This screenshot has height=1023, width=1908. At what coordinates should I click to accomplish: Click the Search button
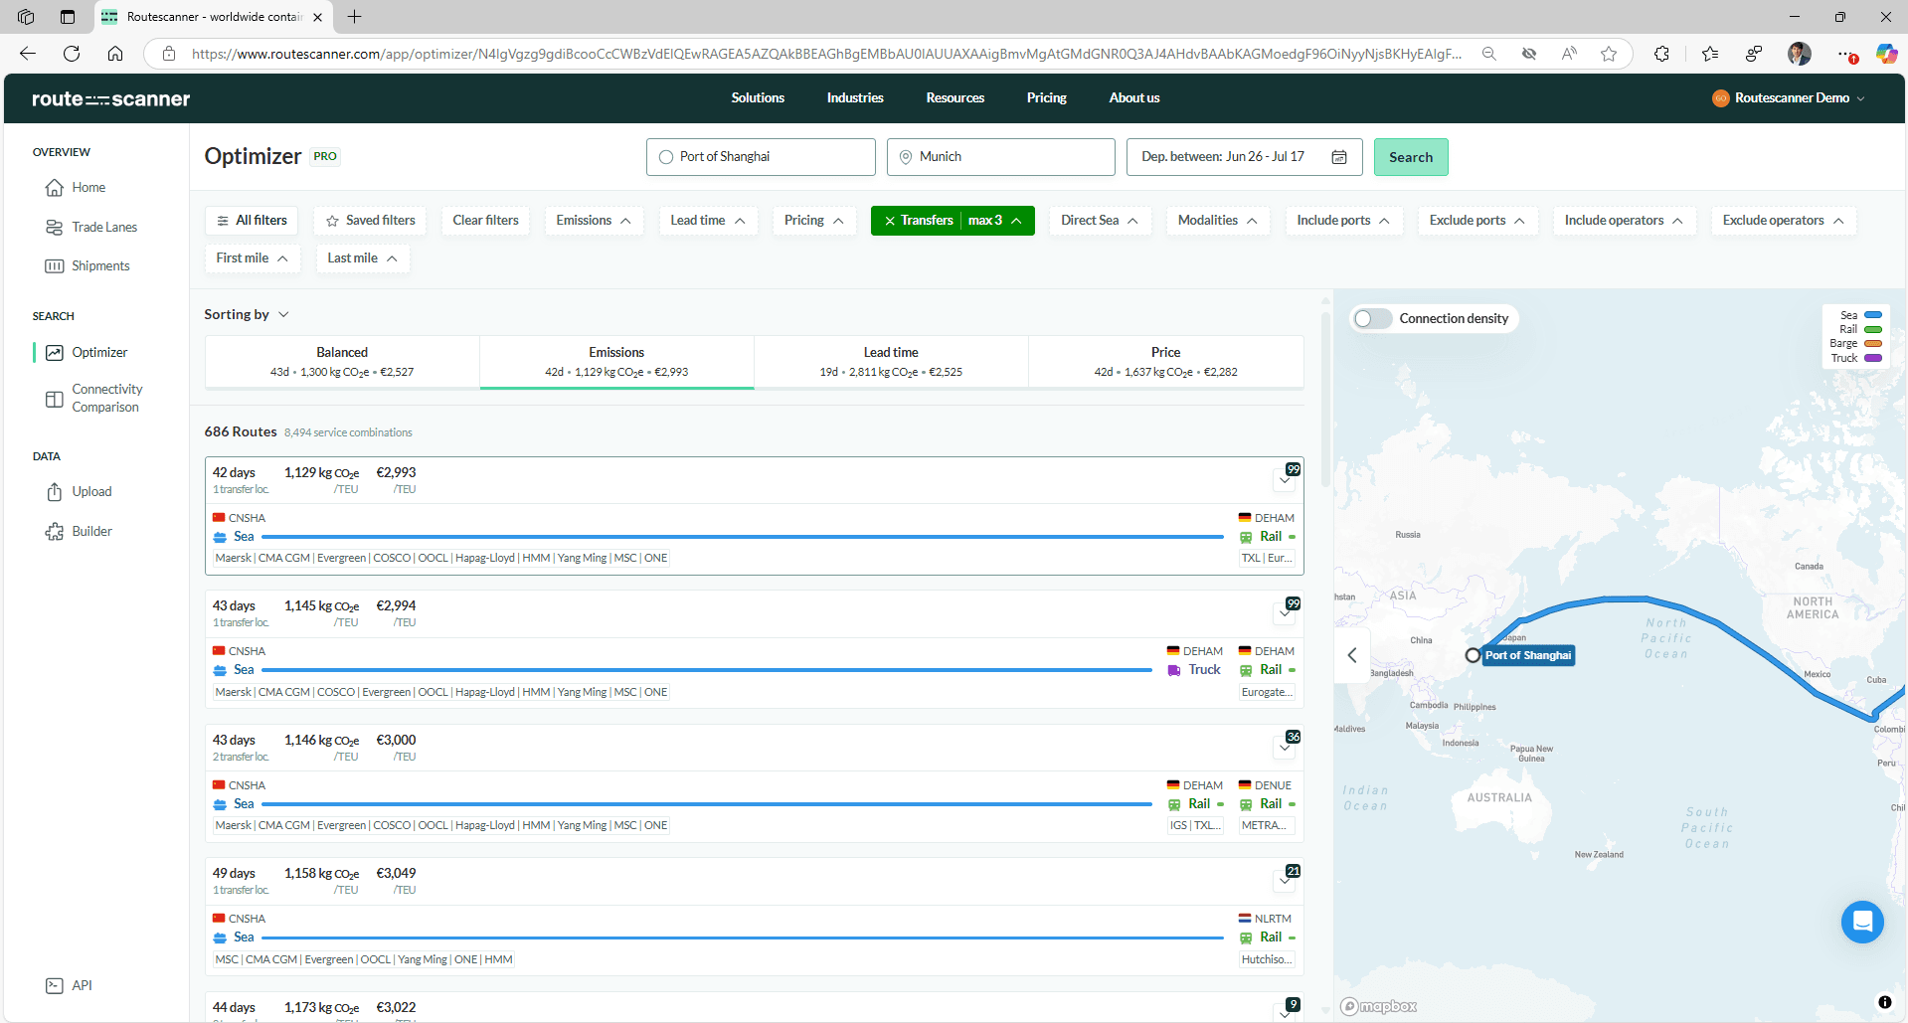point(1411,157)
